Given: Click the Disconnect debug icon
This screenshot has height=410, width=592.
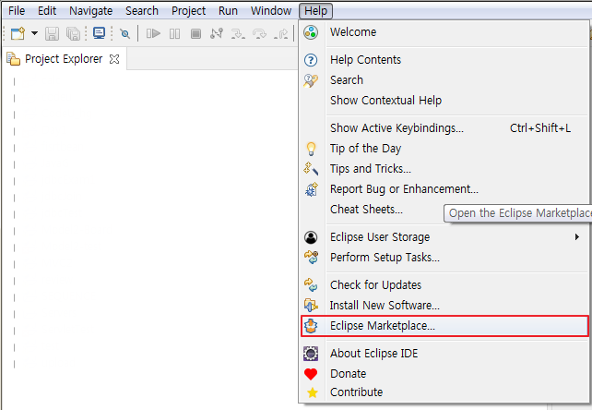Looking at the screenshot, I should click(217, 33).
